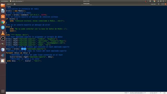Open the clock calendar in top bar
The image size is (167, 94).
pos(86,1)
